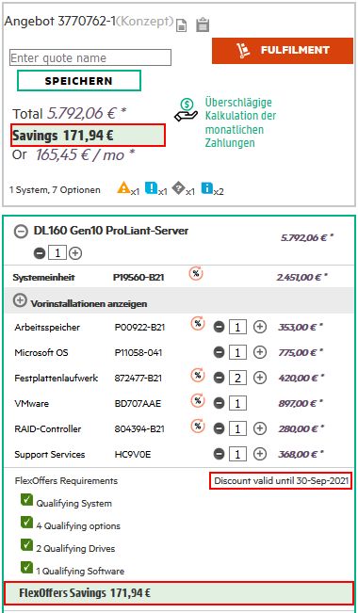Increase Arbeitsspeicher quantity with plus
The image size is (358, 613).
tap(259, 327)
